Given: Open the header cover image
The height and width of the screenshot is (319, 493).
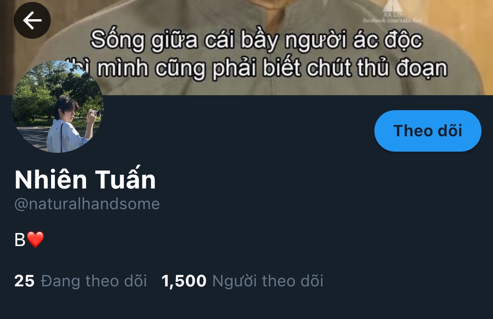Looking at the screenshot, I should (246, 48).
